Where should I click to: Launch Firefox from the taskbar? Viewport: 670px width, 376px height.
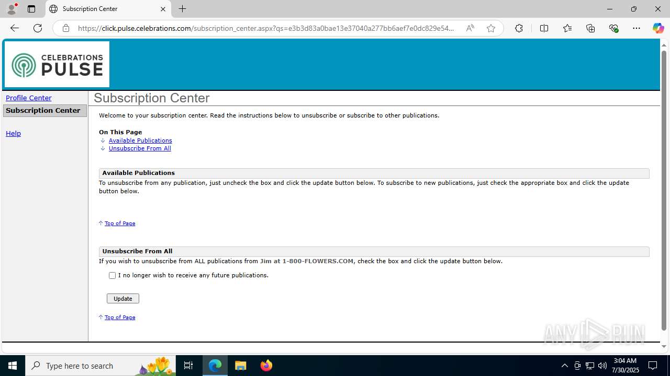click(x=266, y=366)
